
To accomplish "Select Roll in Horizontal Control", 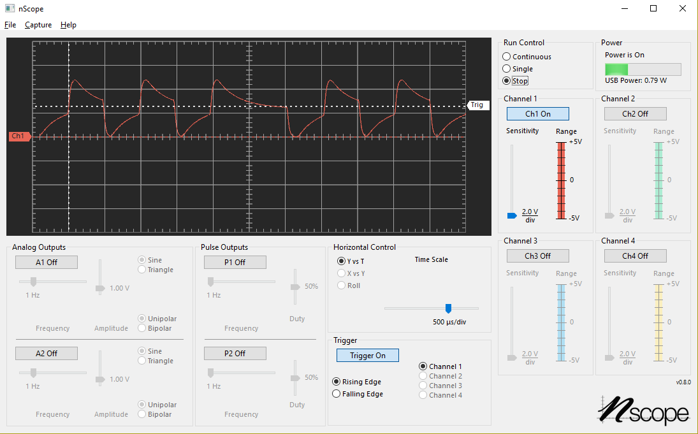I will [342, 285].
